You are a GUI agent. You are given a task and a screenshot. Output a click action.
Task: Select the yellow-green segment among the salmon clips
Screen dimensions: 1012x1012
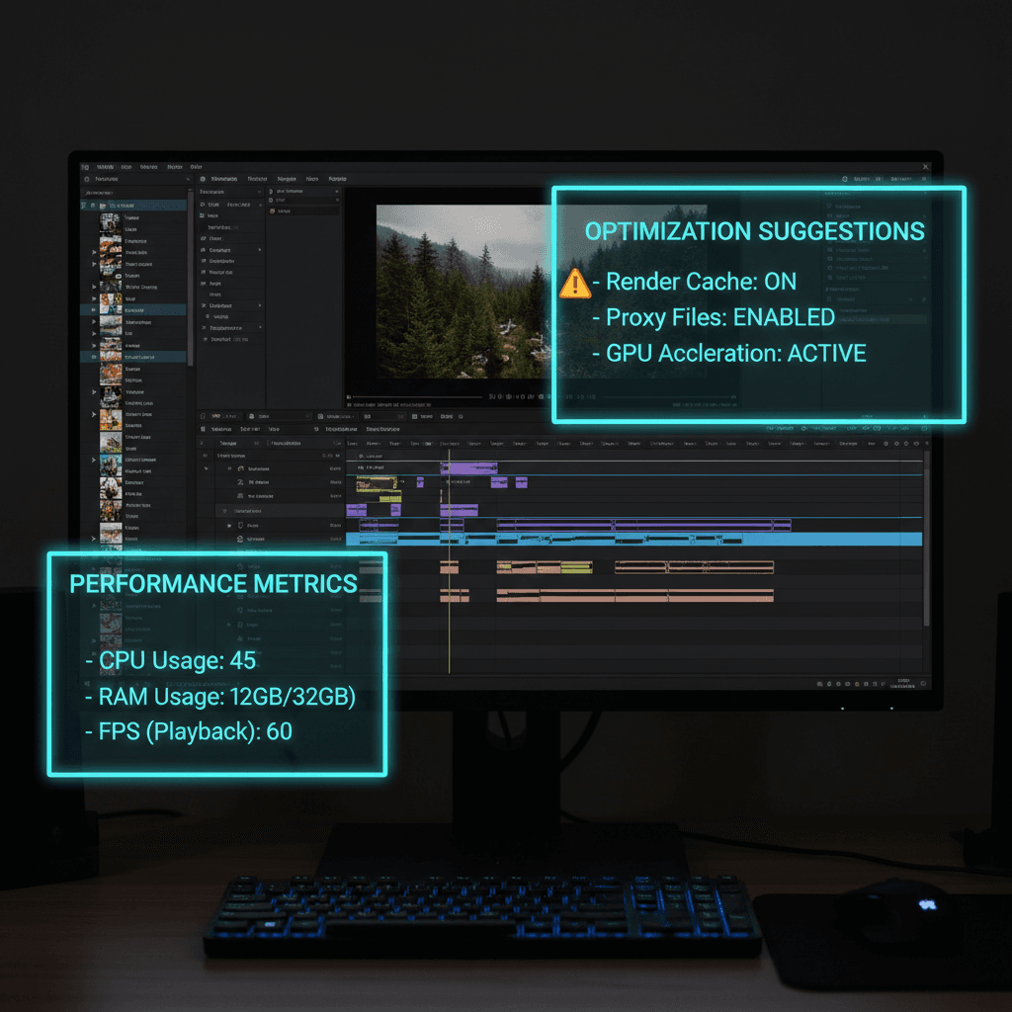coord(576,568)
